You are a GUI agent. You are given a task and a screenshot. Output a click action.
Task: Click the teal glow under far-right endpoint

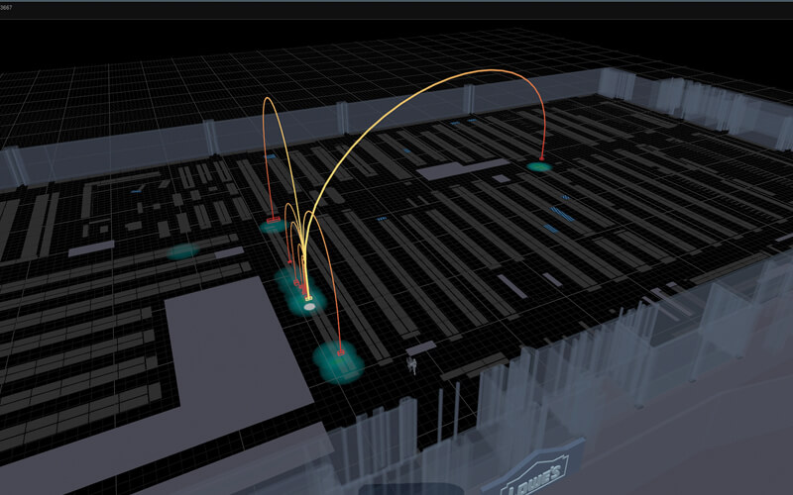pyautogui.click(x=539, y=167)
